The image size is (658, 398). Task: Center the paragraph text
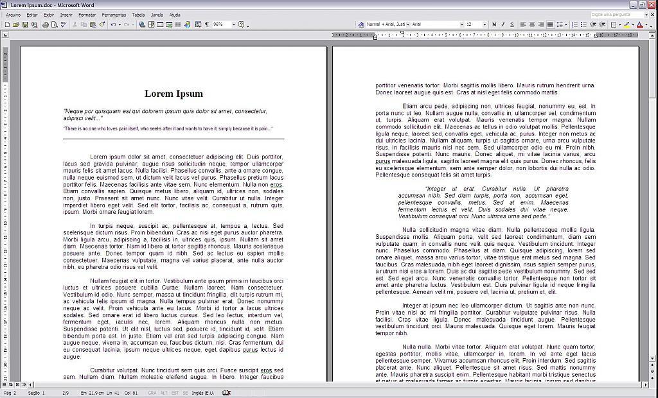pos(532,25)
